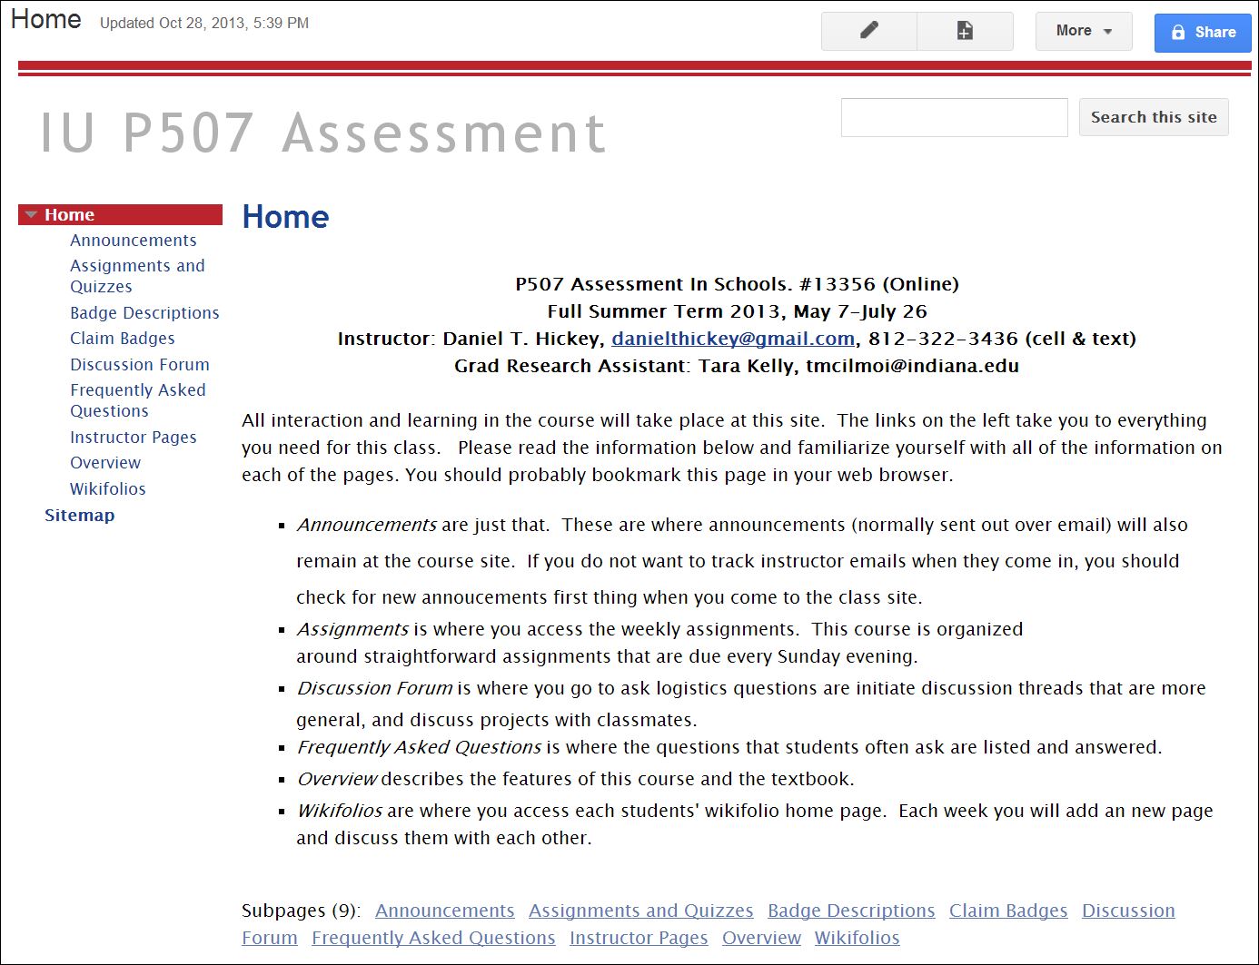Click inside the site search field
The height and width of the screenshot is (965, 1259).
954,117
